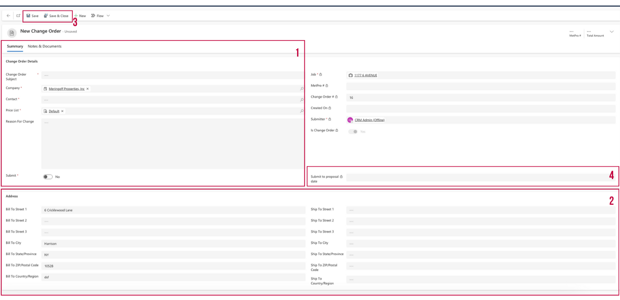Expand the header chevron near Total Amount
Viewport: 620px width, 300px height.
click(x=612, y=32)
